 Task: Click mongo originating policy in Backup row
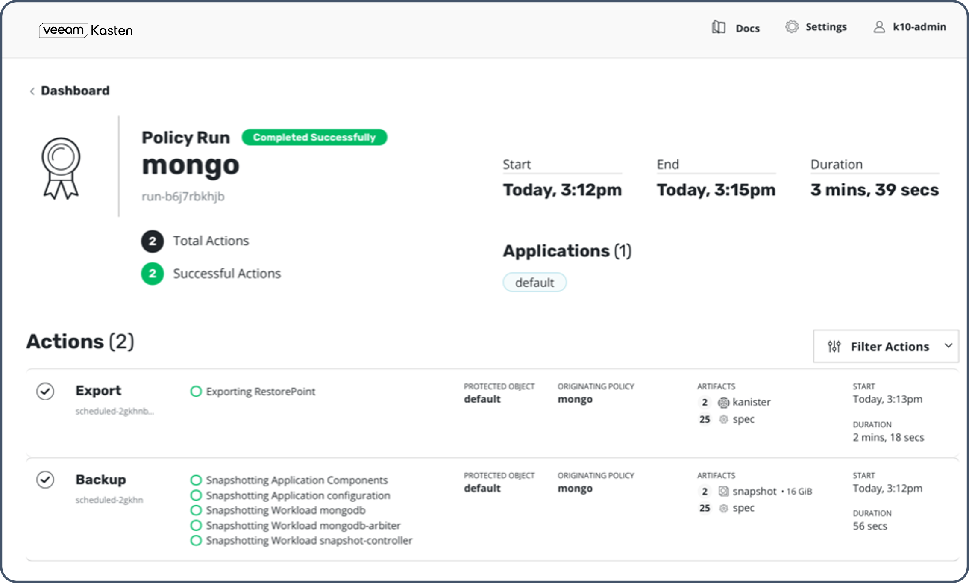tap(575, 488)
